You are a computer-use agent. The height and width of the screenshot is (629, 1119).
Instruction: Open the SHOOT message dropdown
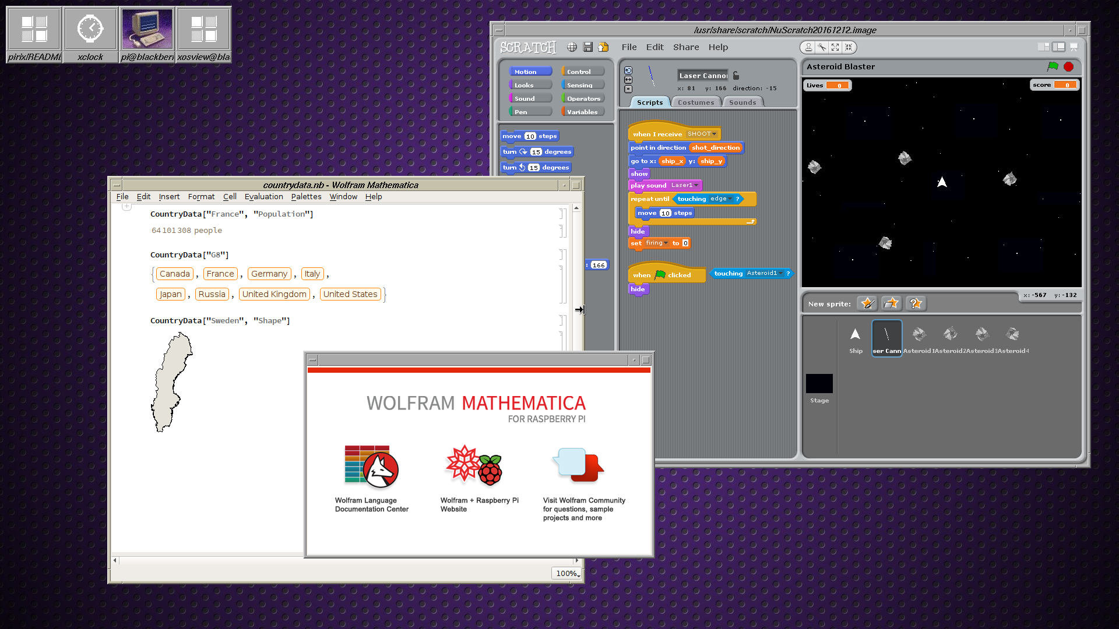(715, 134)
